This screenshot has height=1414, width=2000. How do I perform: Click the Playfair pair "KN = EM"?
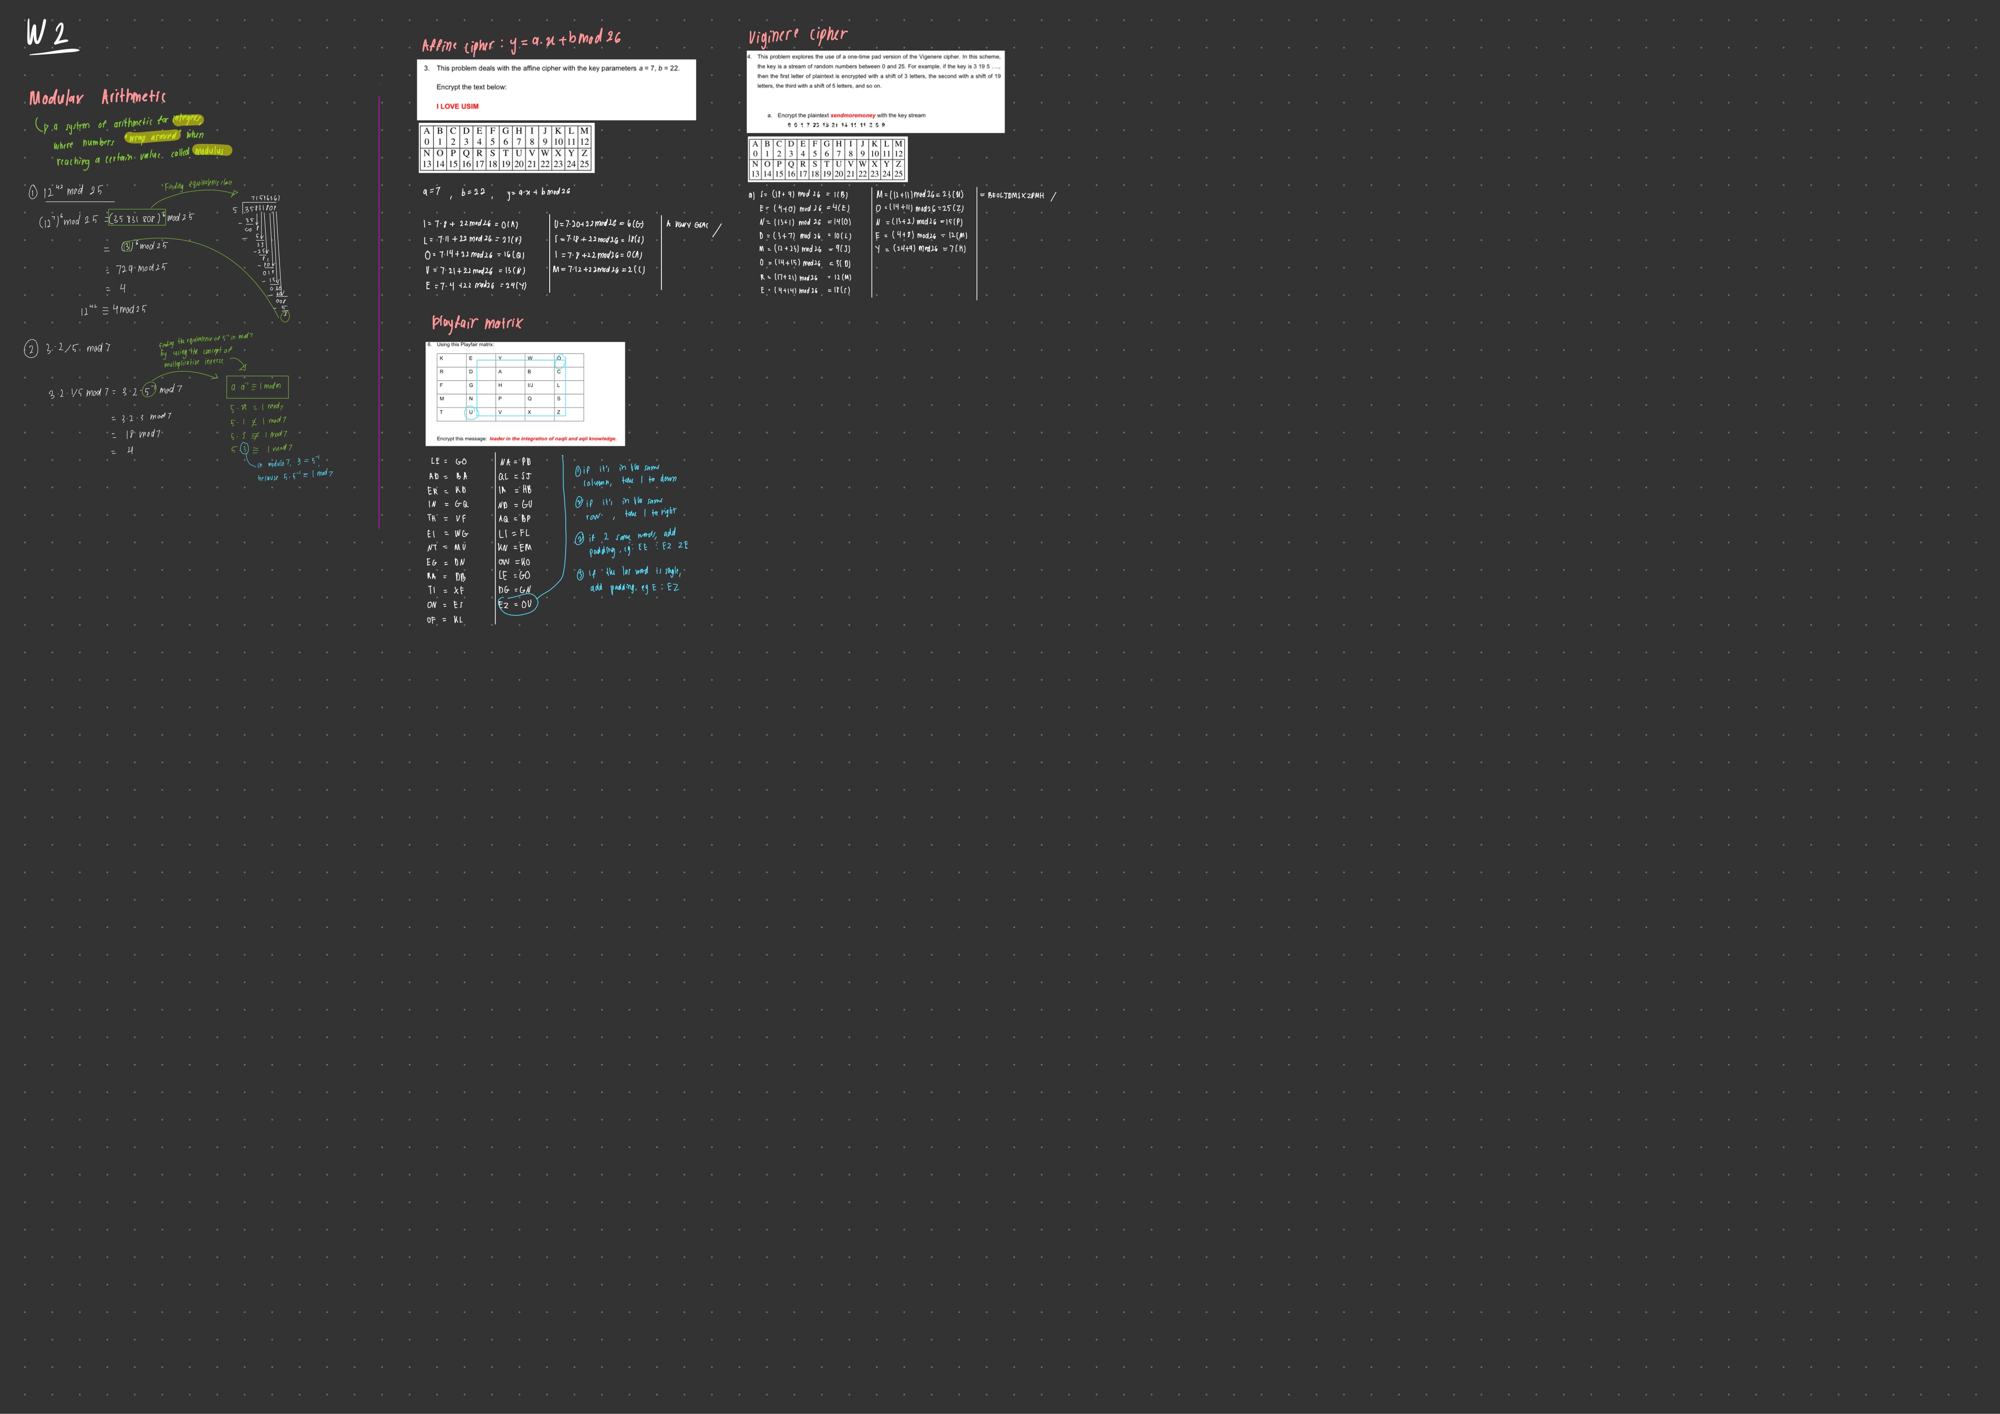click(x=515, y=548)
